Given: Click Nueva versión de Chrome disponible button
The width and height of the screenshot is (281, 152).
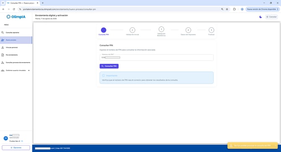Looking at the screenshot, I should pyautogui.click(x=263, y=9).
